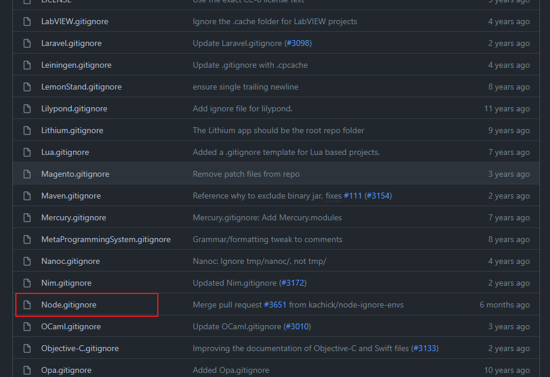
Task: Open the Node.gitignore file
Action: pyautogui.click(x=68, y=305)
